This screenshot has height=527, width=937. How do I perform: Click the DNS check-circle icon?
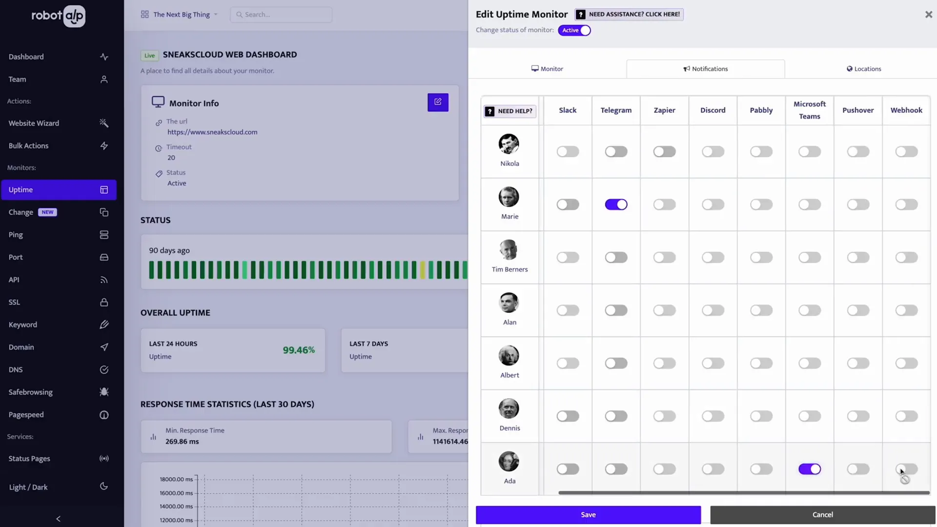(104, 369)
